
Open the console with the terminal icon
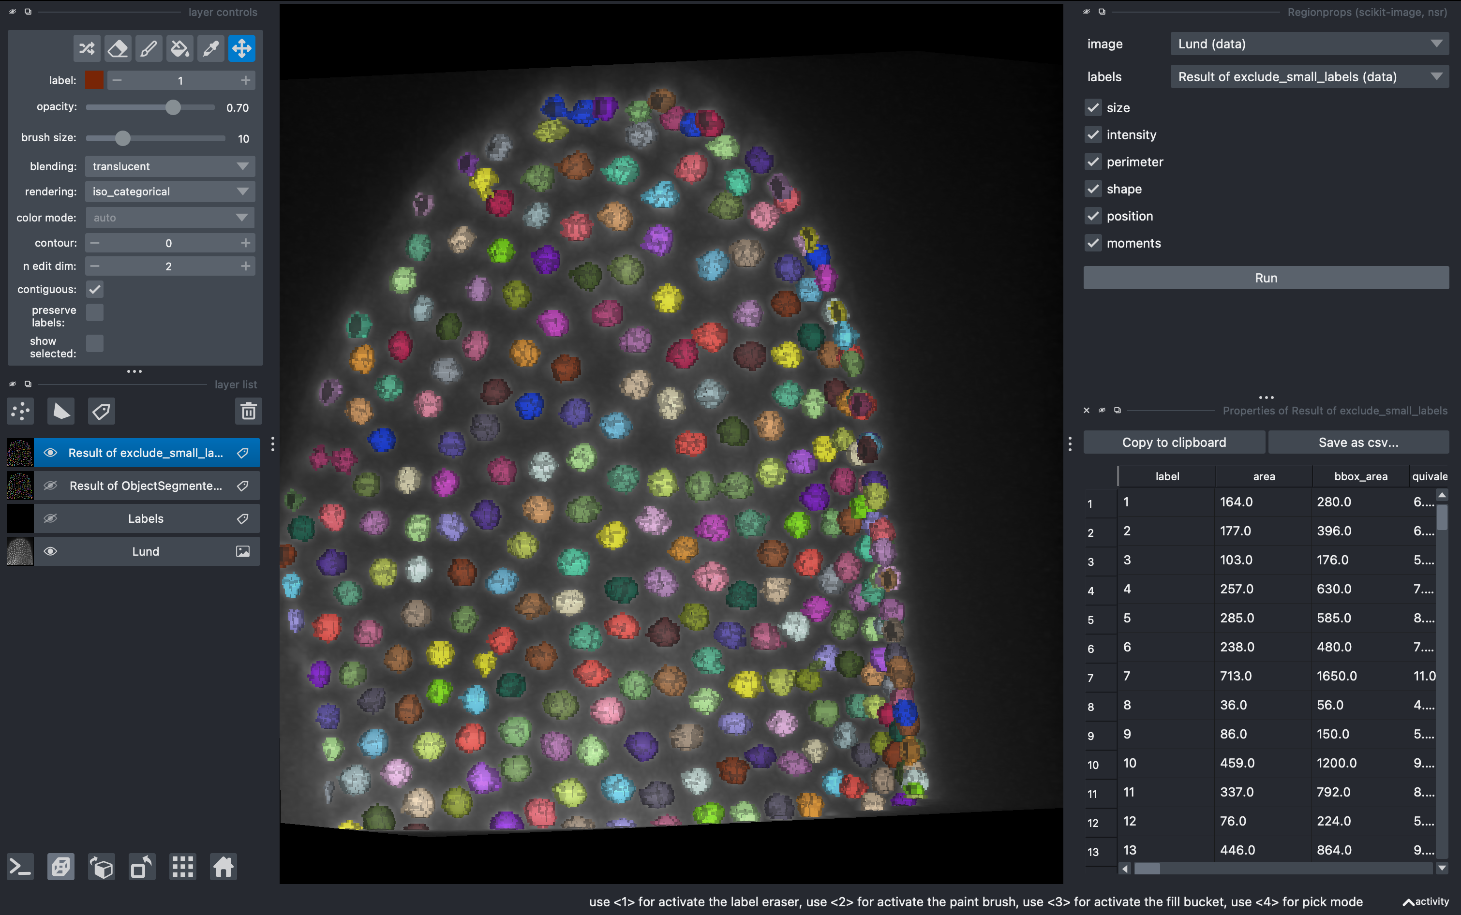(x=21, y=867)
